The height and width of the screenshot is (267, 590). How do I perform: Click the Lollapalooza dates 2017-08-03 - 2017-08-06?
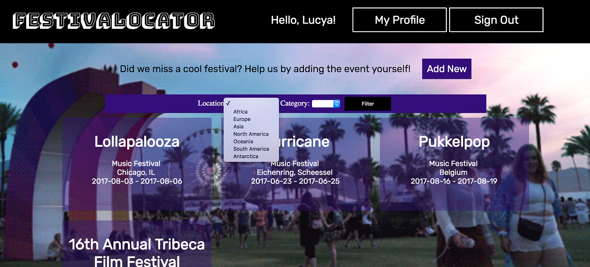(137, 181)
